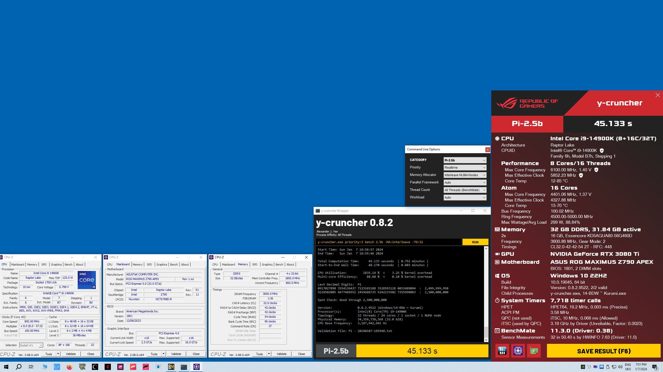Switch to SPD tab in Memory CPU-Z window

[x=255, y=265]
